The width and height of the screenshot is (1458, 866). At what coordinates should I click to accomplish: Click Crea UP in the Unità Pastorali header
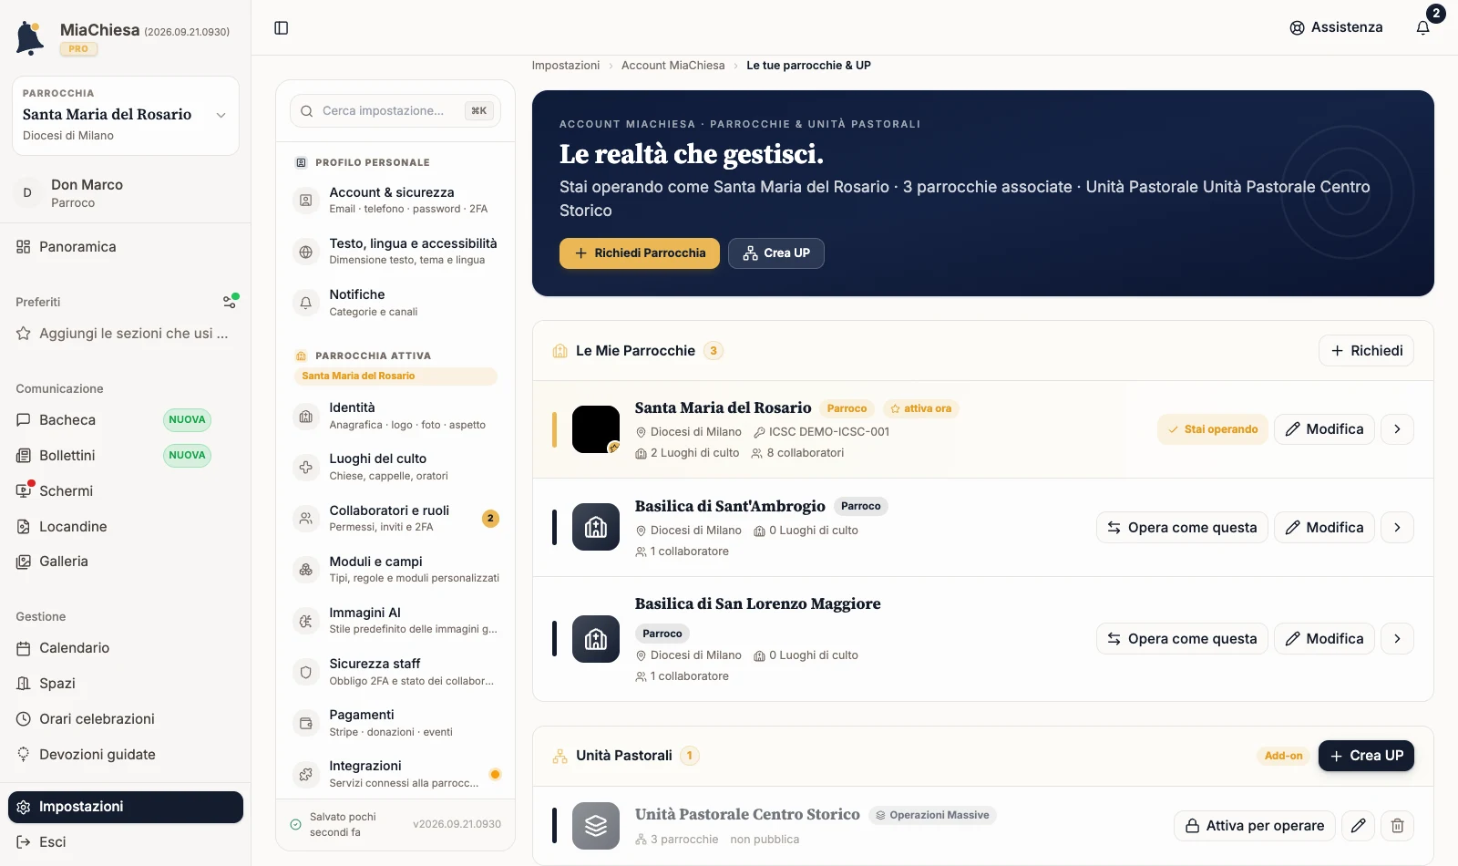tap(1366, 756)
